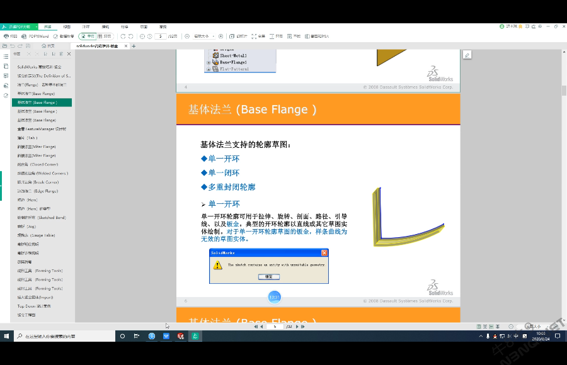Image resolution: width=567 pixels, height=365 pixels.
Task: Close the bookmarks panel
Action: [x=69, y=54]
